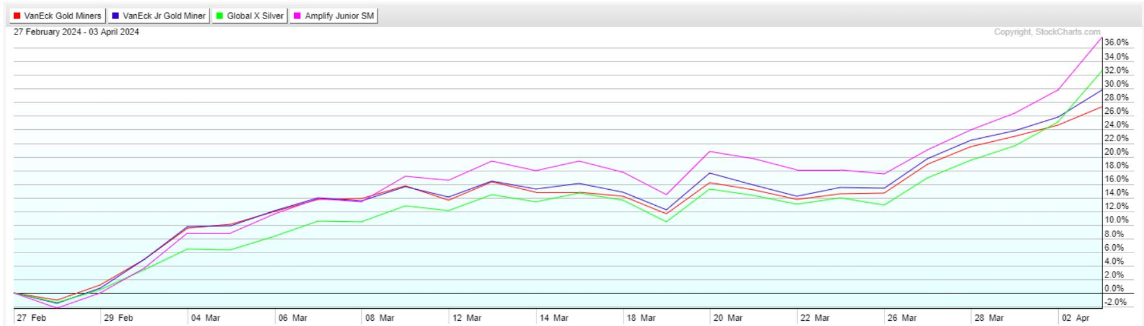Click the VanEck Jr Gold Miner legend button

coord(158,16)
